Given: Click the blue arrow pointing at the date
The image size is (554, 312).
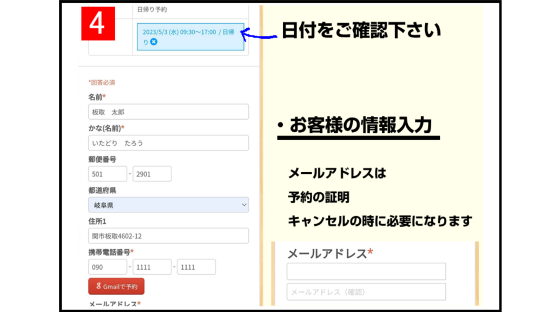Looking at the screenshot, I should tap(259, 35).
